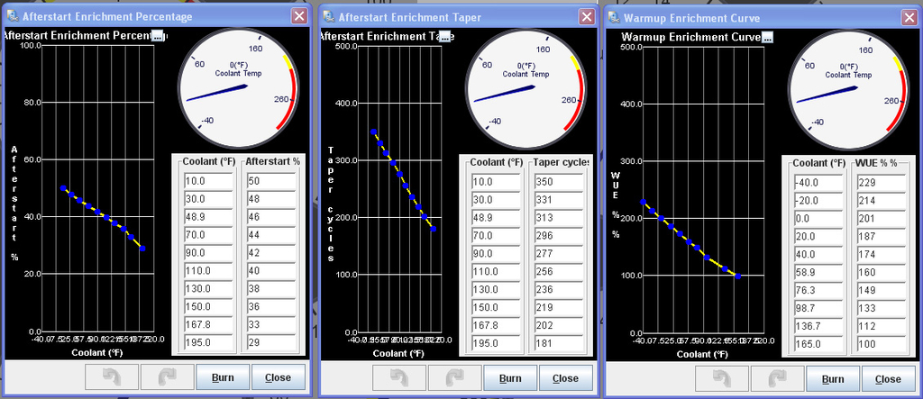Select Coolant 70.0 field in Afterstart Percentage window

coord(209,235)
